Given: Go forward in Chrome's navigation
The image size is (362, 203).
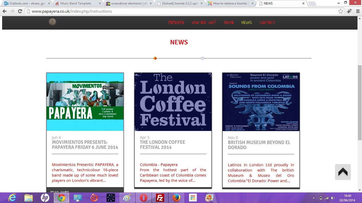Looking at the screenshot, I should pos(12,11).
